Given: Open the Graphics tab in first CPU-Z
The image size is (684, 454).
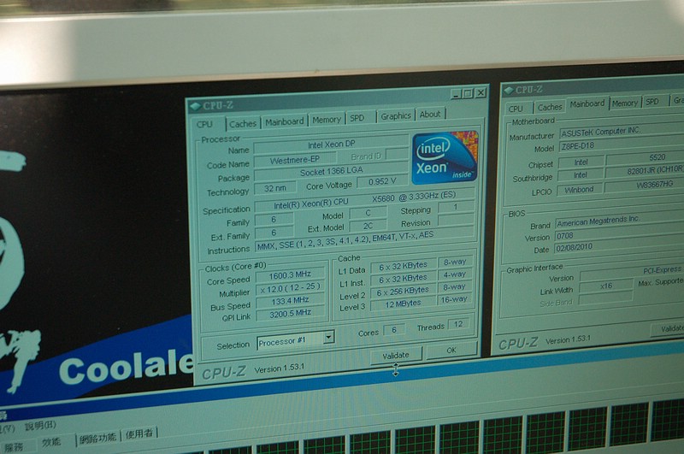Looking at the screenshot, I should click(x=396, y=116).
